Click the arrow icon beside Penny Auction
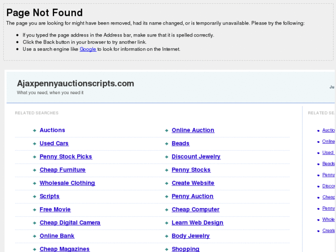 [166, 197]
